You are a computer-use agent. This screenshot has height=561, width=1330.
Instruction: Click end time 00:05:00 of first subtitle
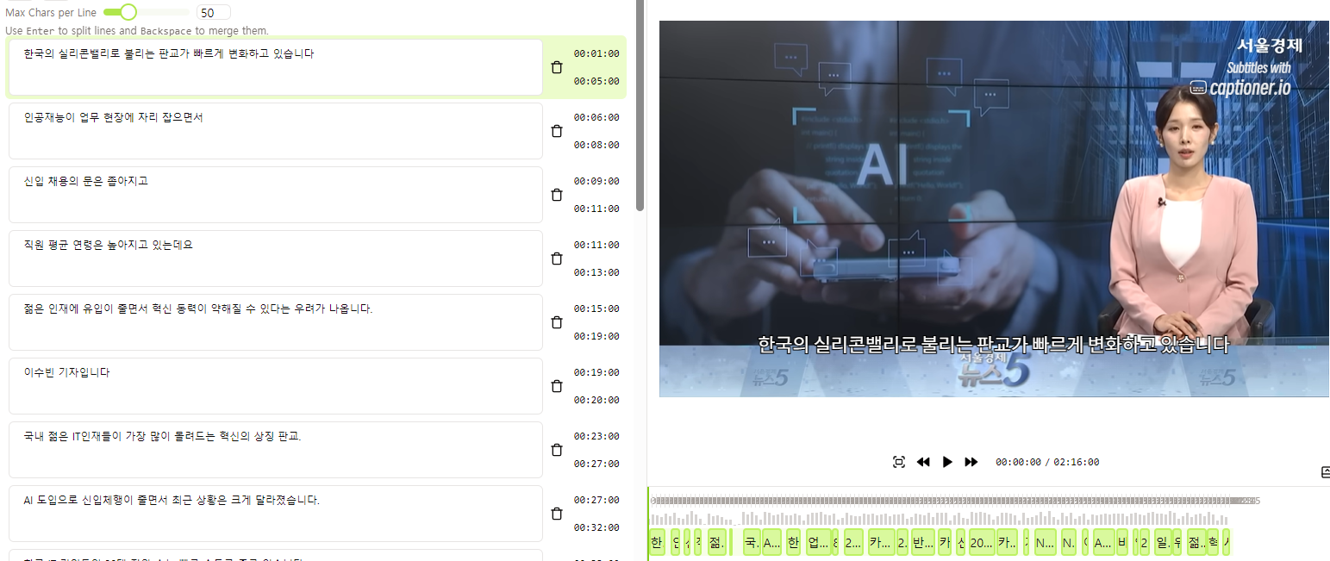click(596, 81)
